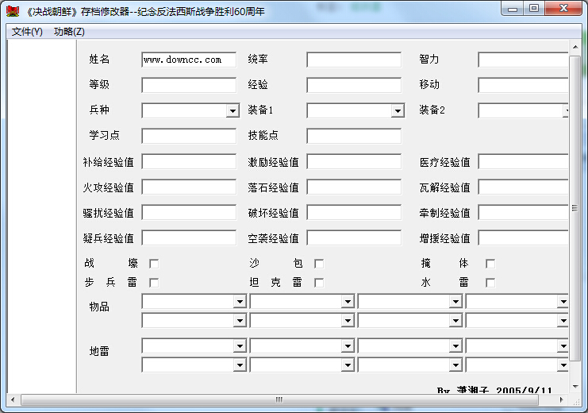Screen dimensions: 588x413
Task: Toggle the 步兵雷 checkbox
Action: tap(154, 282)
